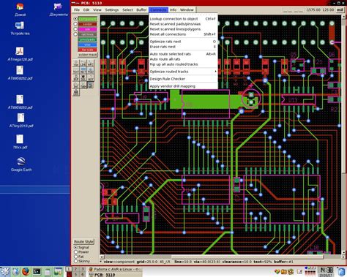Select the Line tool in the palette

click(x=83, y=64)
